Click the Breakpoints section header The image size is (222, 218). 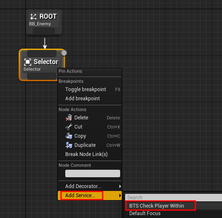(71, 81)
